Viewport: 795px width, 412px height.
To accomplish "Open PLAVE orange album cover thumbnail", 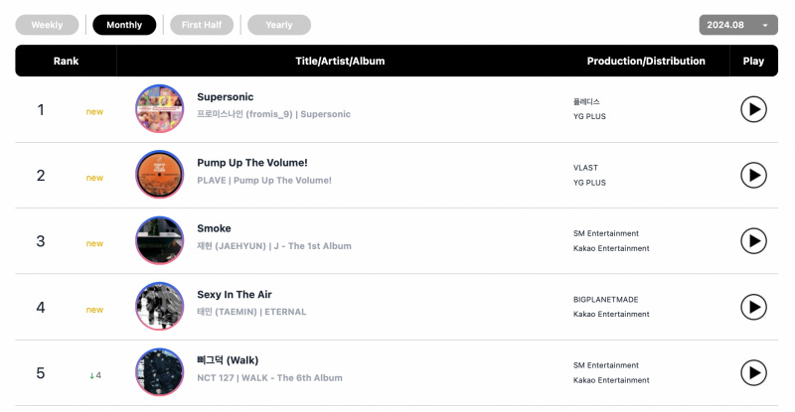I will [x=160, y=175].
